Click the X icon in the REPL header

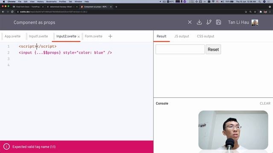point(190,22)
